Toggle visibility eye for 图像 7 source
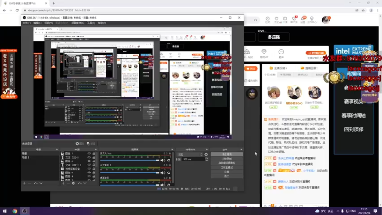This screenshot has height=215, width=382. point(89,153)
